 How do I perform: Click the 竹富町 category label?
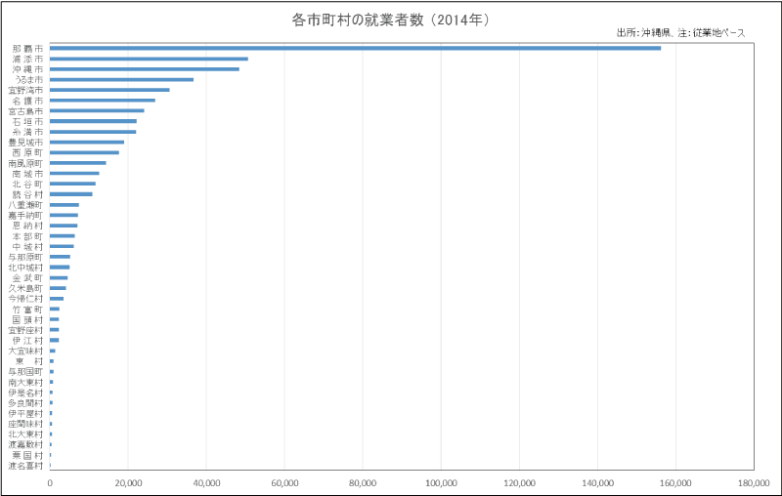pyautogui.click(x=27, y=310)
